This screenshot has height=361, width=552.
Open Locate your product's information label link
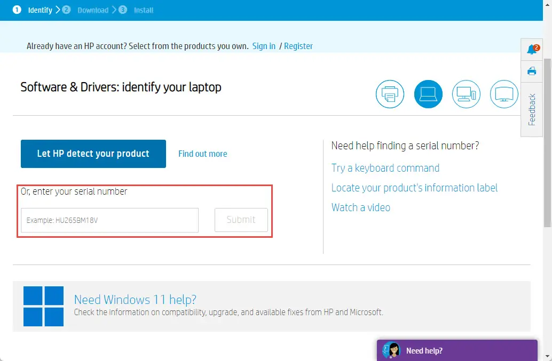tap(414, 188)
